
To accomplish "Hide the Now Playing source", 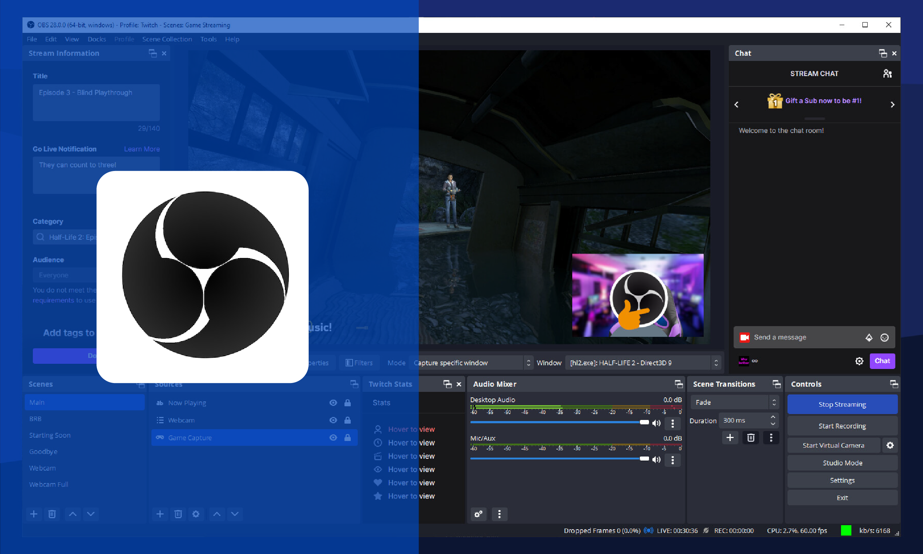I will (x=333, y=403).
